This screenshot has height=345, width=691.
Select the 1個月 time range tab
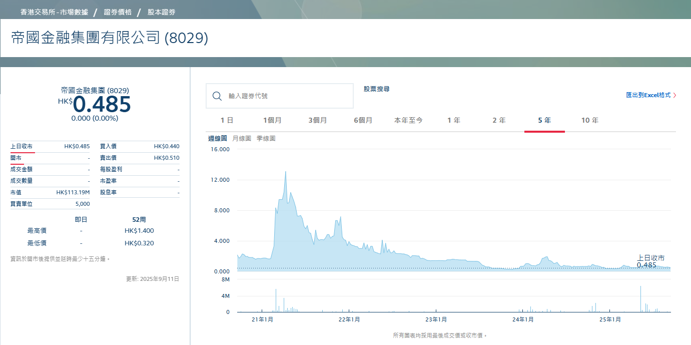pos(272,120)
